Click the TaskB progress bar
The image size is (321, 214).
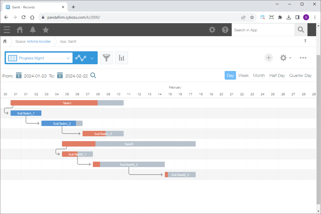(x=129, y=144)
